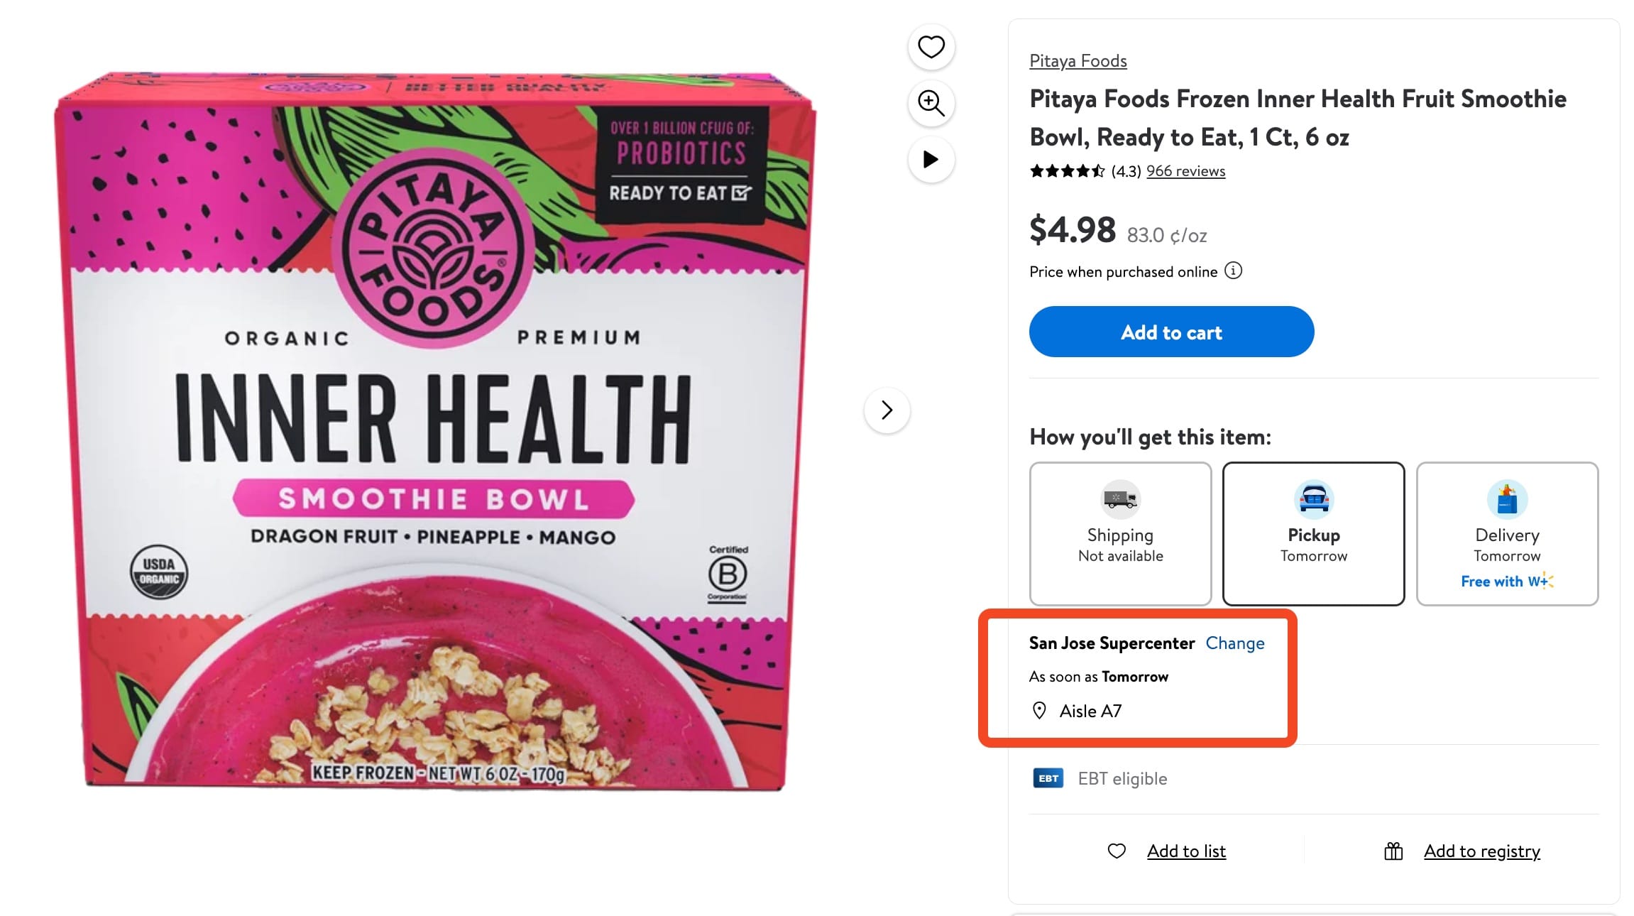Image resolution: width=1634 pixels, height=916 pixels.
Task: Choose the Shipping option tile
Action: click(x=1120, y=533)
